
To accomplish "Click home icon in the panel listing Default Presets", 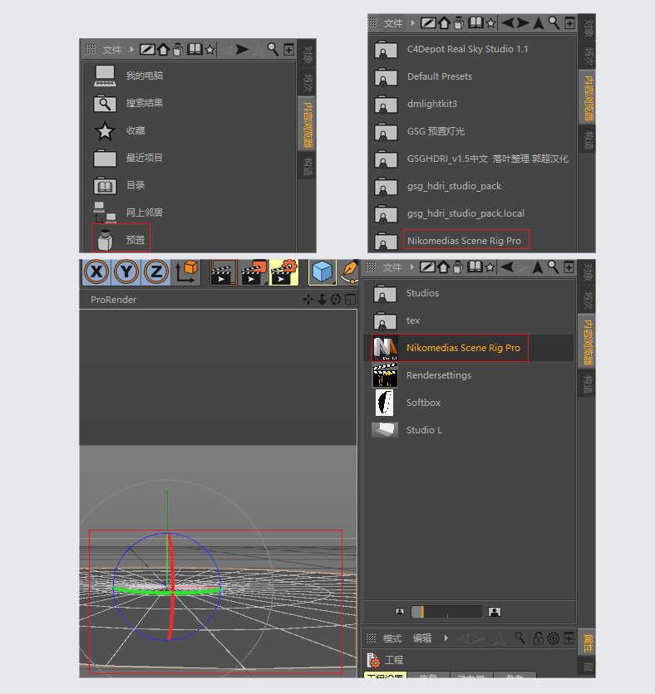I will [444, 22].
